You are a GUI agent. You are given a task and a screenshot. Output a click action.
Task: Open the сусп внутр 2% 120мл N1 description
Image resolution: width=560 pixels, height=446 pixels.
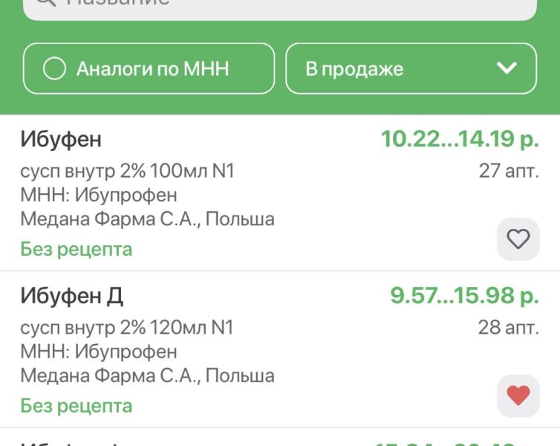coord(127,327)
